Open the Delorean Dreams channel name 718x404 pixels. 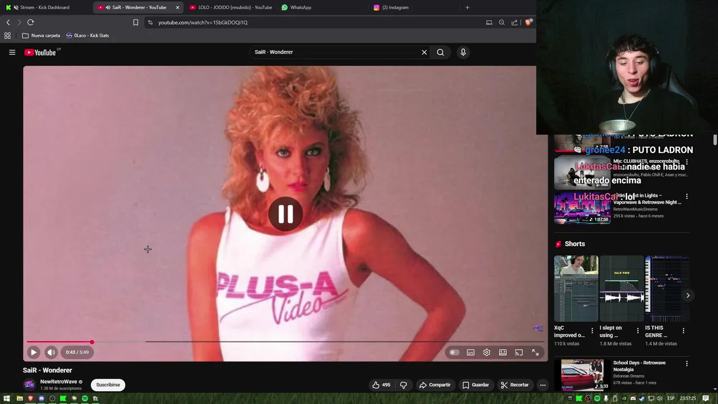pos(629,376)
